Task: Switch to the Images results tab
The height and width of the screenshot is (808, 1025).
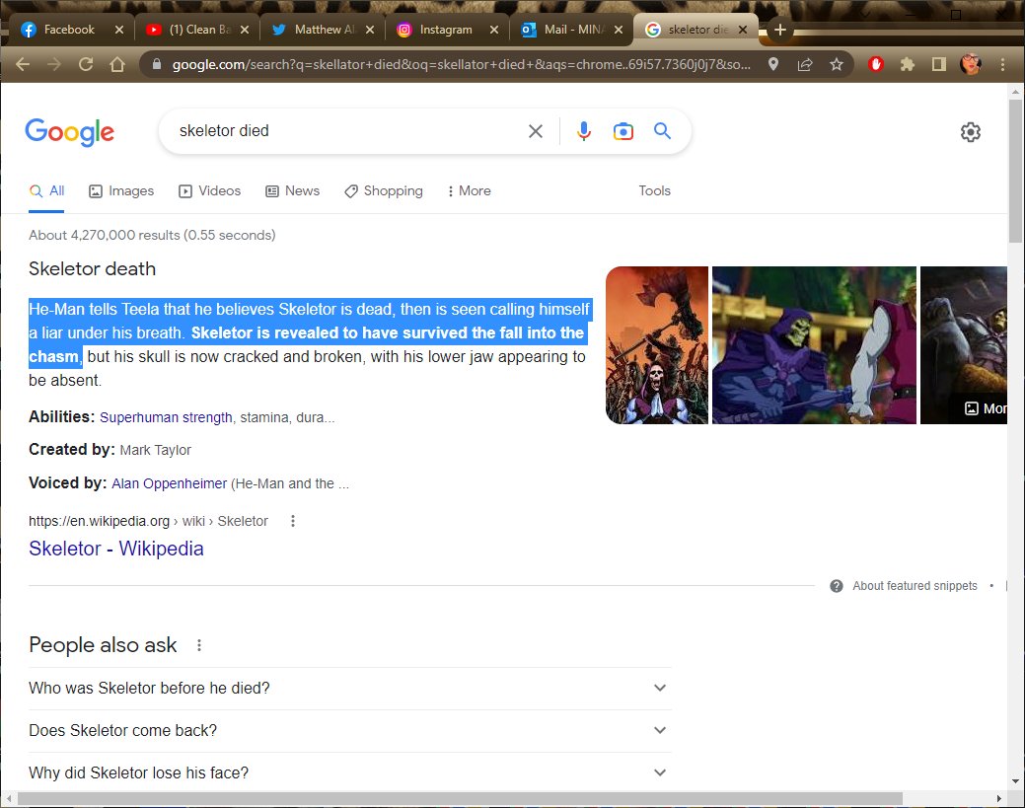Action: (121, 190)
